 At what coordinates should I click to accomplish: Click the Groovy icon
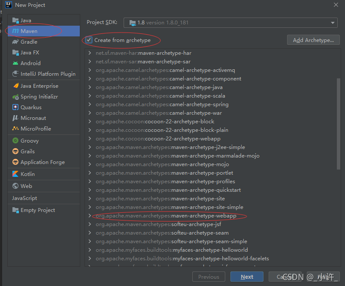click(15, 140)
